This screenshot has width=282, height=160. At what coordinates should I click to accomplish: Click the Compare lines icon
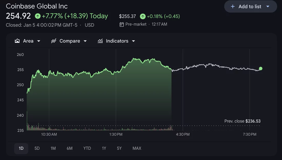[x=54, y=41]
